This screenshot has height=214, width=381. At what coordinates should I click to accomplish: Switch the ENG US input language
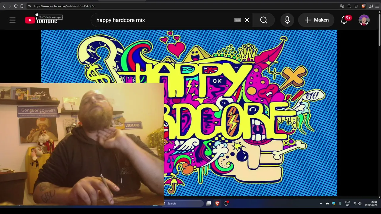348,204
